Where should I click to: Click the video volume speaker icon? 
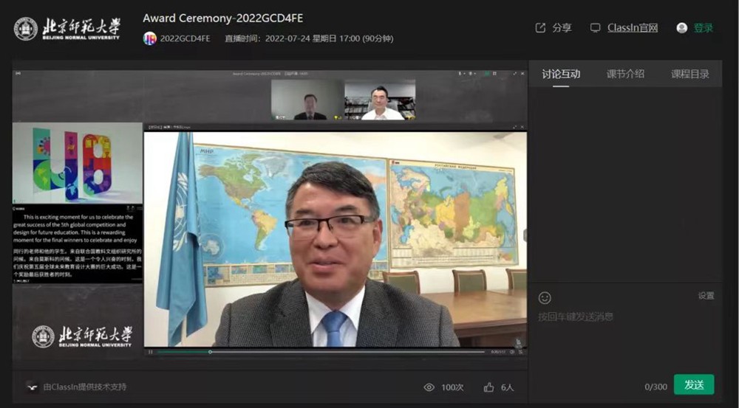click(x=511, y=352)
